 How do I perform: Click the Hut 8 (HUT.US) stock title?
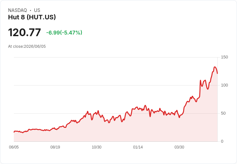tap(32, 17)
